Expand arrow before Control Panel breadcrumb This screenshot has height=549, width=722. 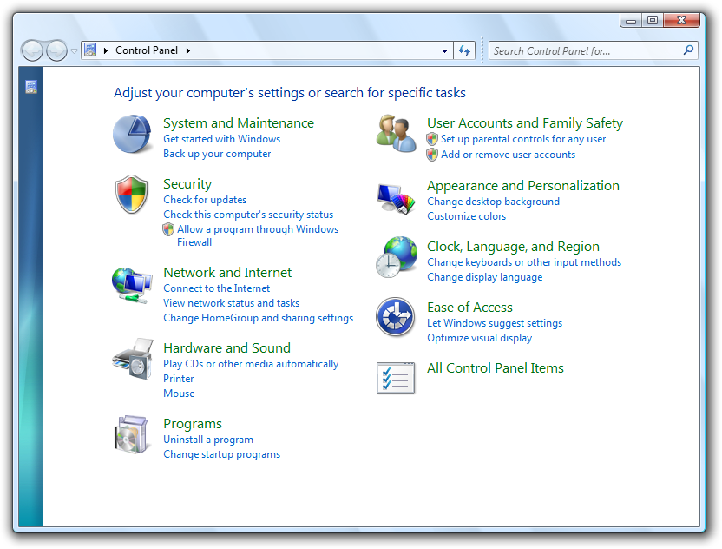106,50
